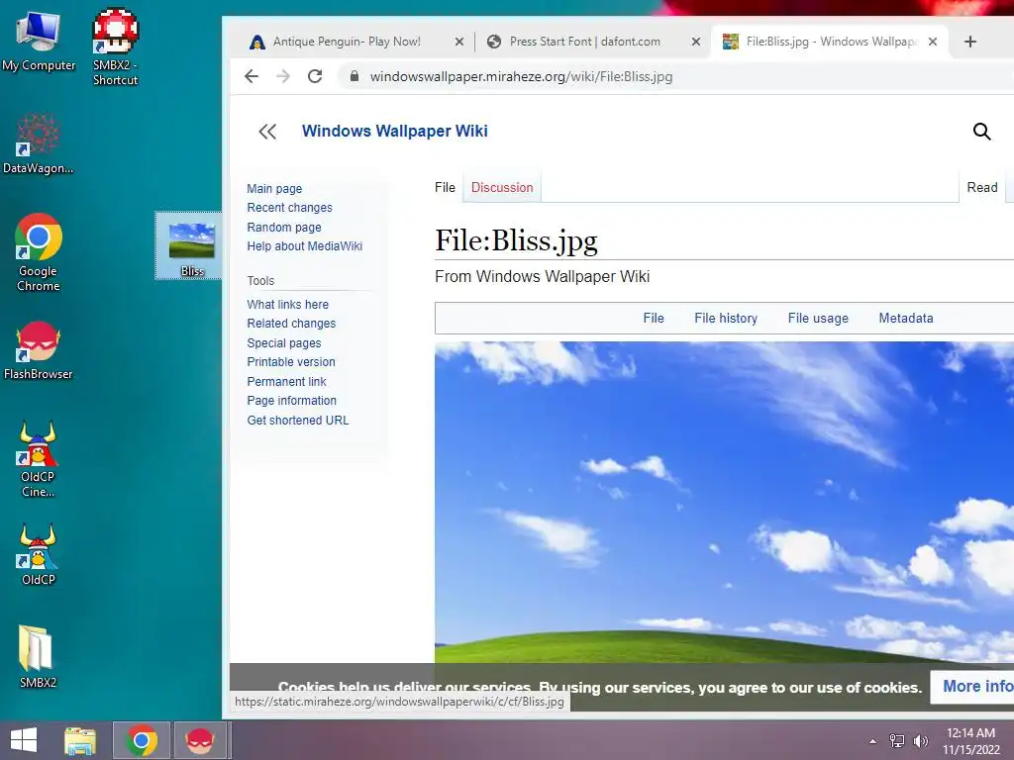Jump to File history section
The height and width of the screenshot is (760, 1014).
pyautogui.click(x=726, y=318)
